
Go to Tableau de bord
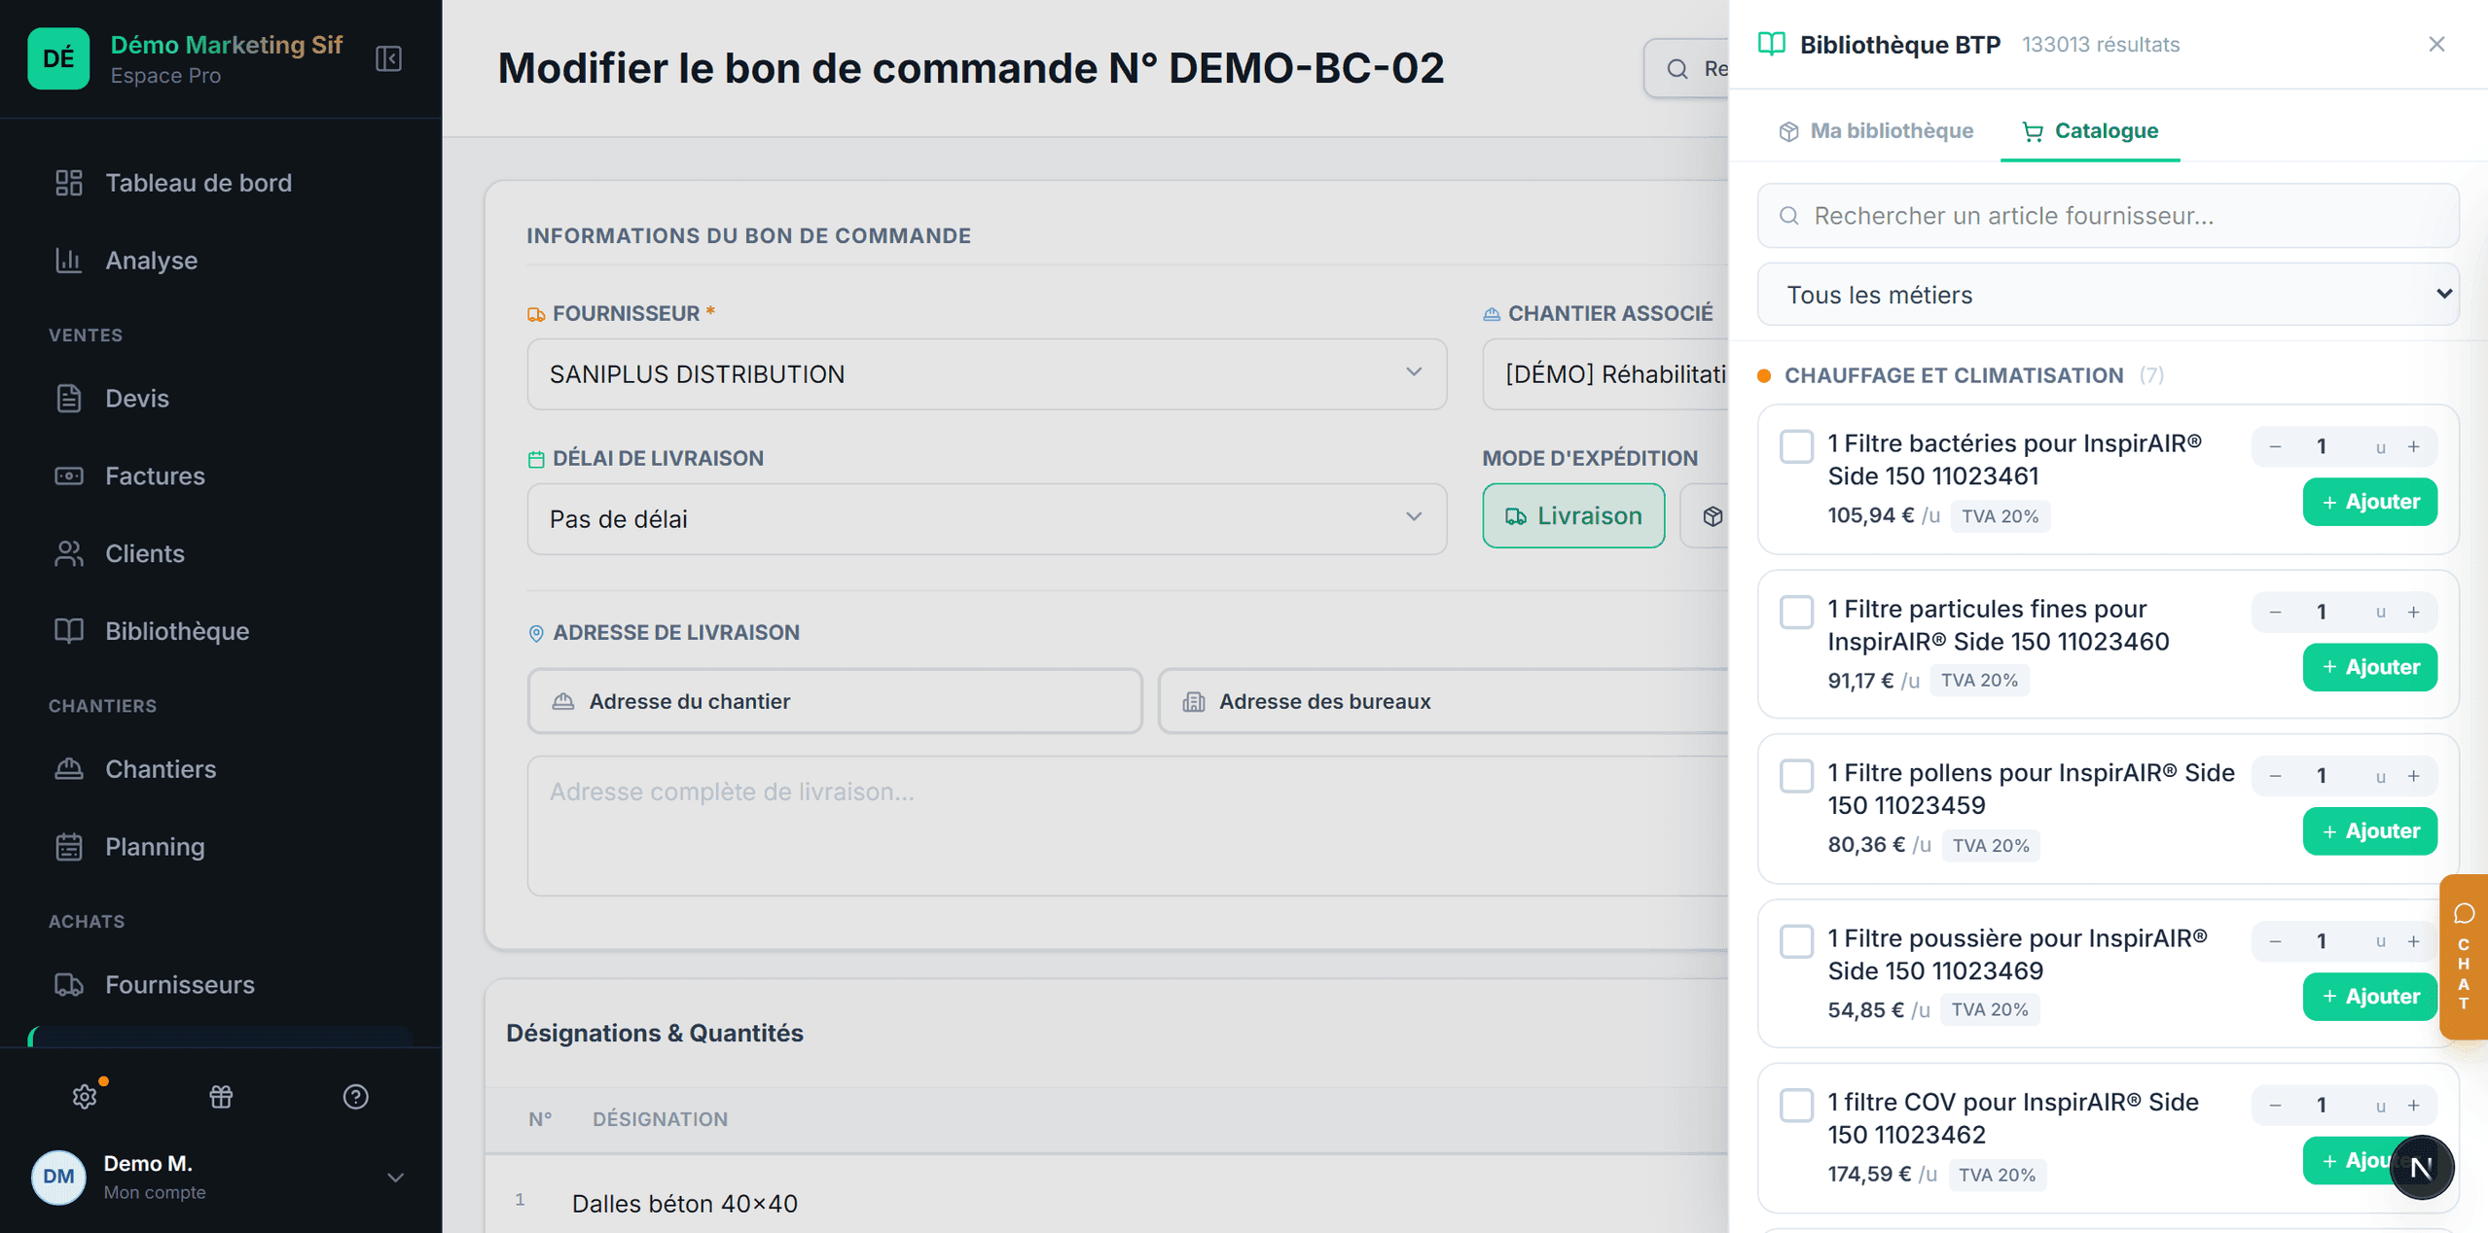click(x=198, y=183)
